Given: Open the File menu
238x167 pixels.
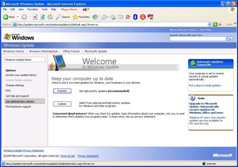Looking at the screenshot, I should [5, 9].
